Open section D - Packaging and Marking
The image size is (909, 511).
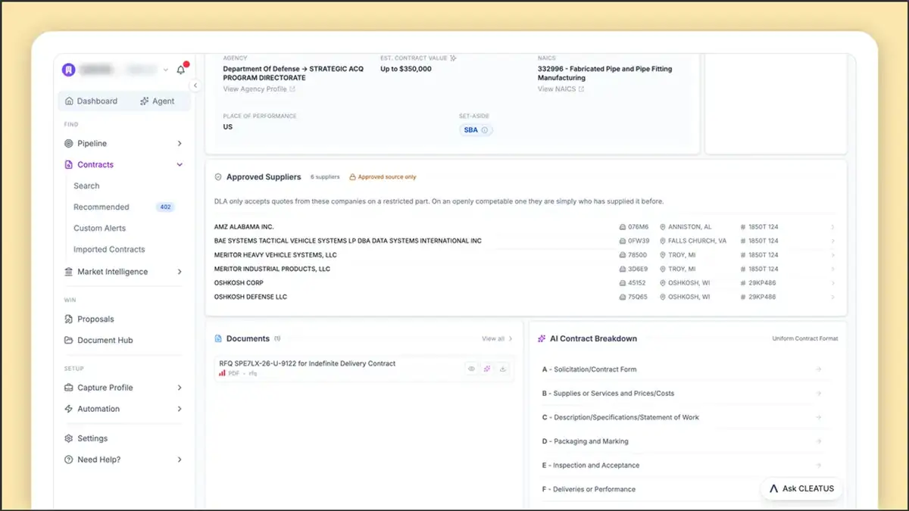[682, 441]
